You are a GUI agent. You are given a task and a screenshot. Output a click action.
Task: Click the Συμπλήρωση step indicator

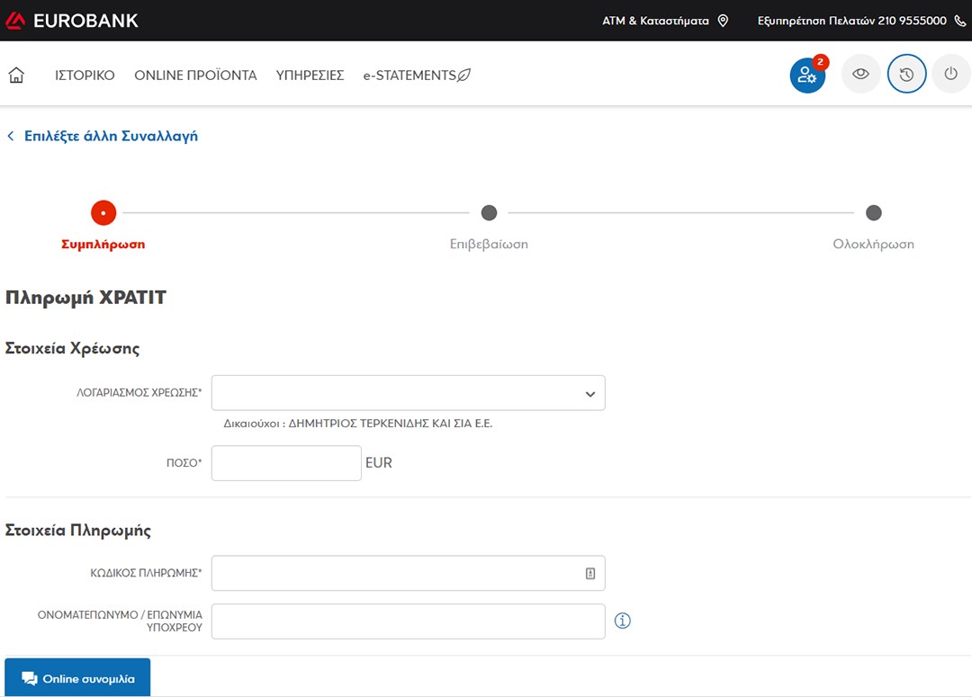[103, 213]
